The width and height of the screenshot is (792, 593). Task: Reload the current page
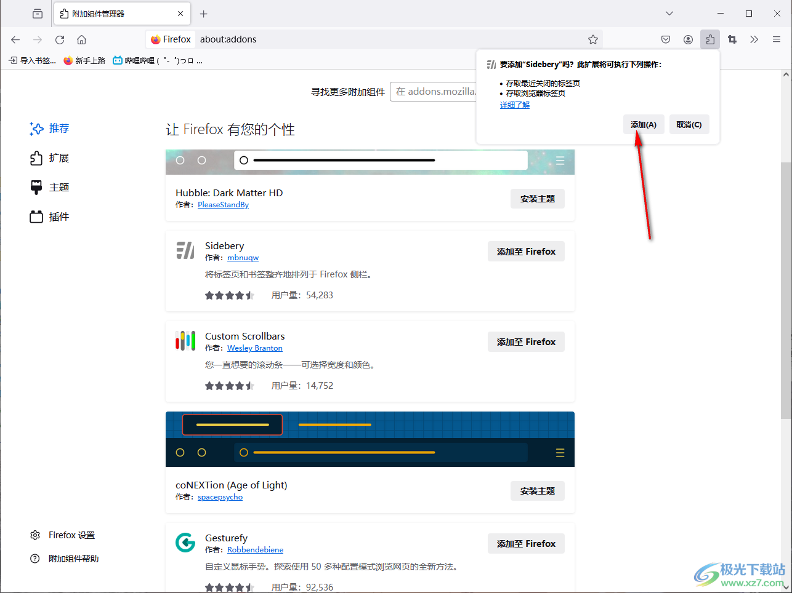point(60,39)
